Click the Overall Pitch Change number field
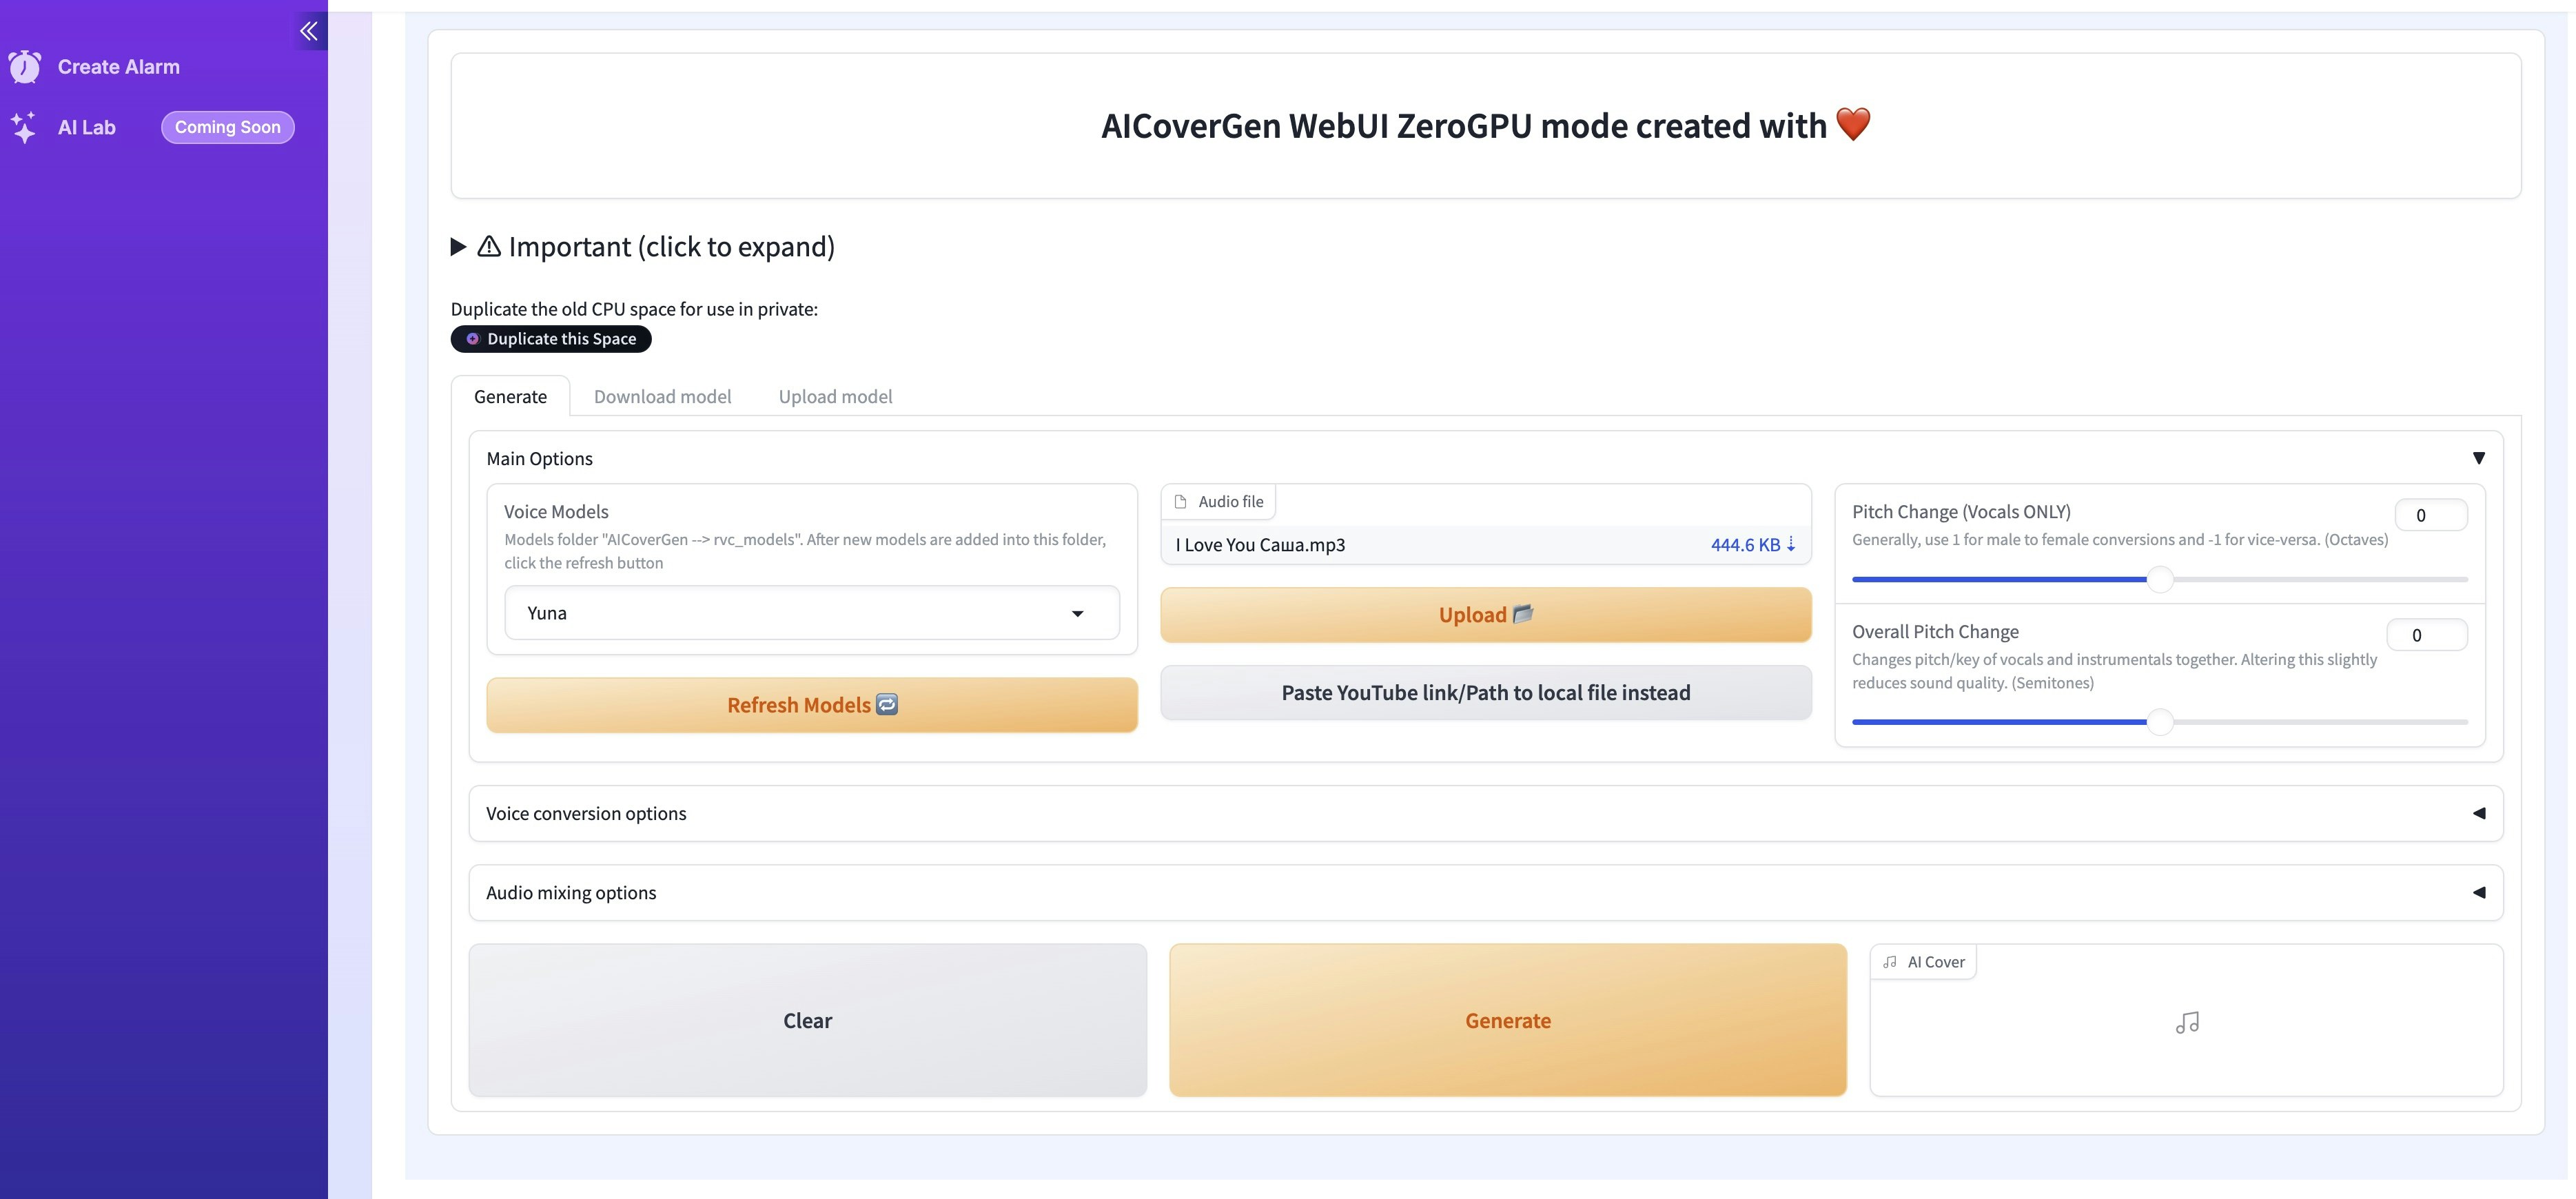2576x1199 pixels. (x=2426, y=635)
